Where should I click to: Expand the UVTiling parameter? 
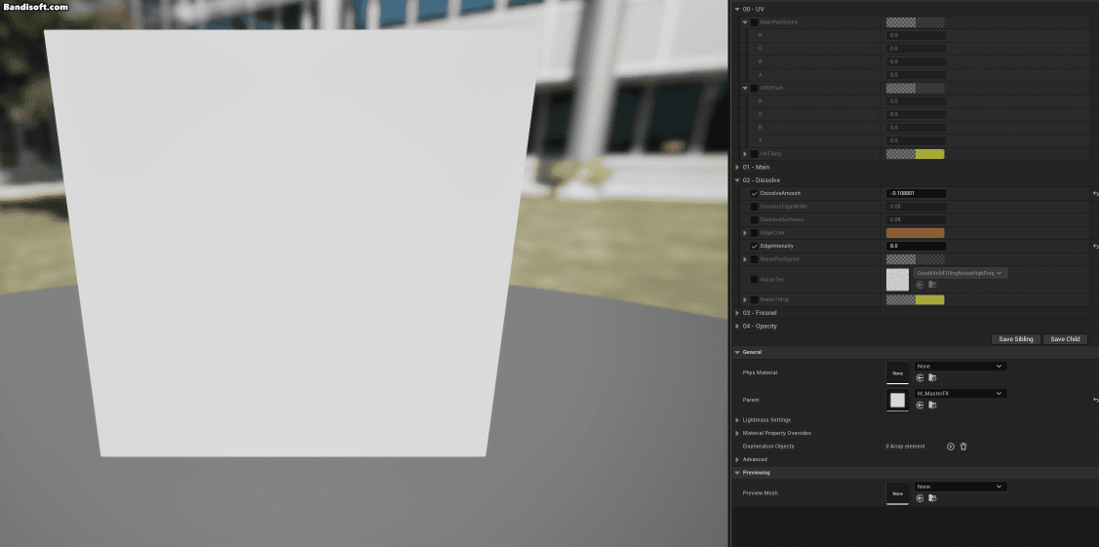point(745,154)
